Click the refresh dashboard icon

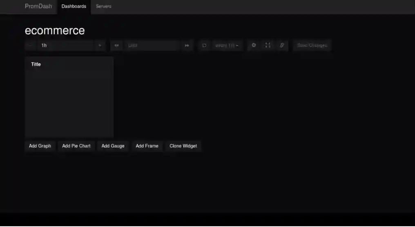click(x=204, y=45)
